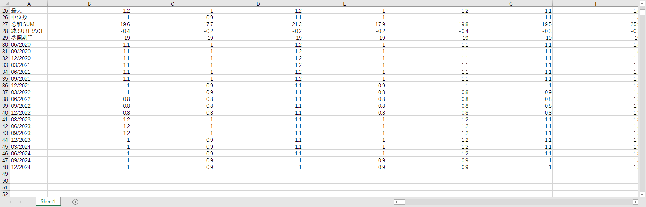The image size is (646, 207).
Task: Click the vertical scrollbar down arrow
Action: pyautogui.click(x=642, y=195)
